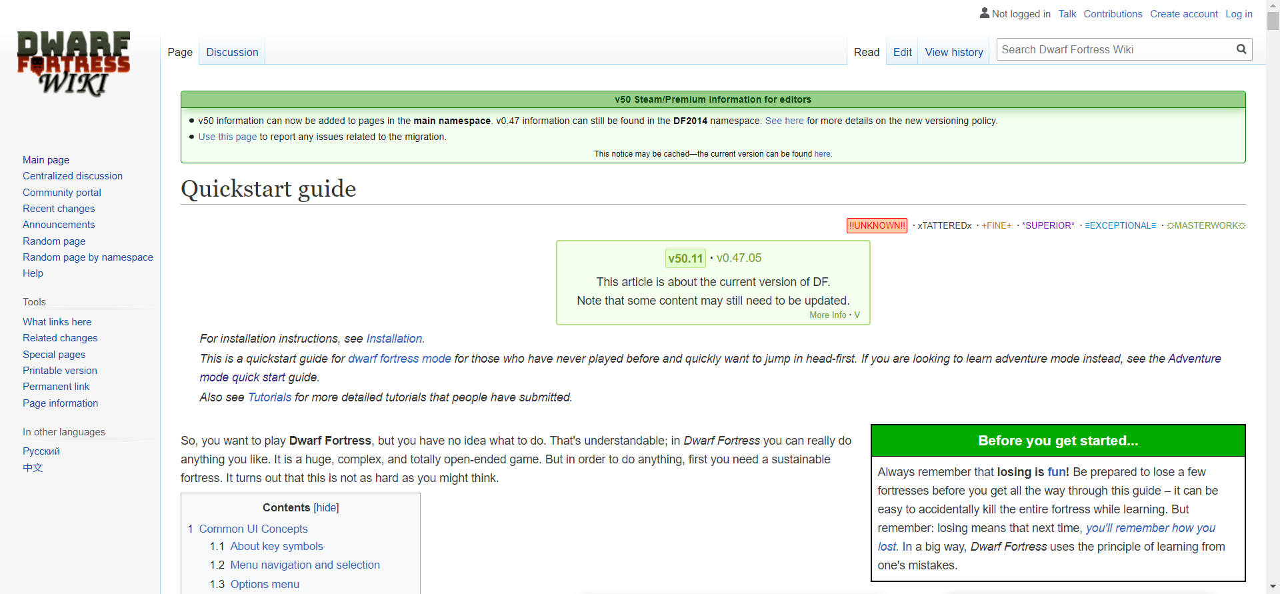Viewport: 1280px width, 594px height.
Task: Open Centralized discussion
Action: click(x=73, y=176)
